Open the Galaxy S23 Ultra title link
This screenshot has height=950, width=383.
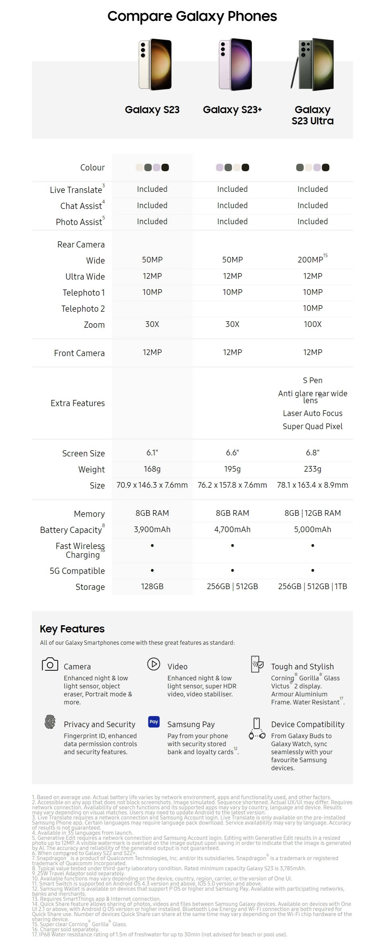pyautogui.click(x=313, y=115)
